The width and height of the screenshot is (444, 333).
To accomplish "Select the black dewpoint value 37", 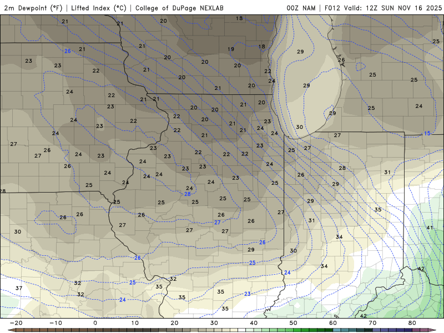I will pyautogui.click(x=19, y=288).
